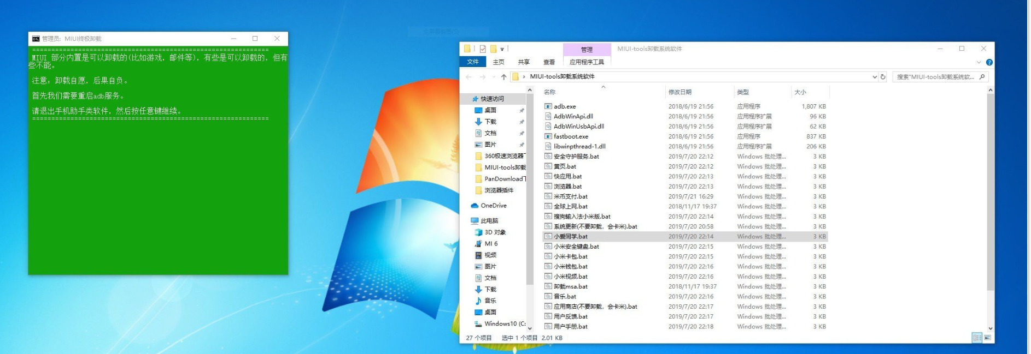Click the 音乐 music note icon in sidebar

(x=478, y=301)
